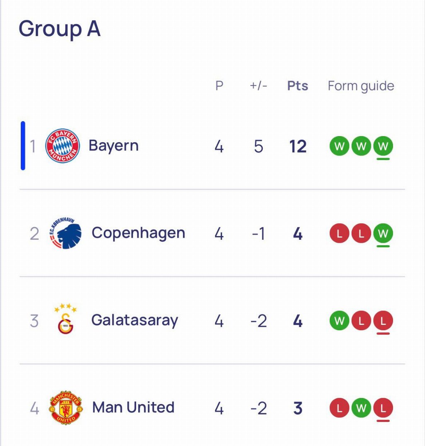Click the Galatasaray club crest
The height and width of the screenshot is (446, 425).
pyautogui.click(x=66, y=320)
